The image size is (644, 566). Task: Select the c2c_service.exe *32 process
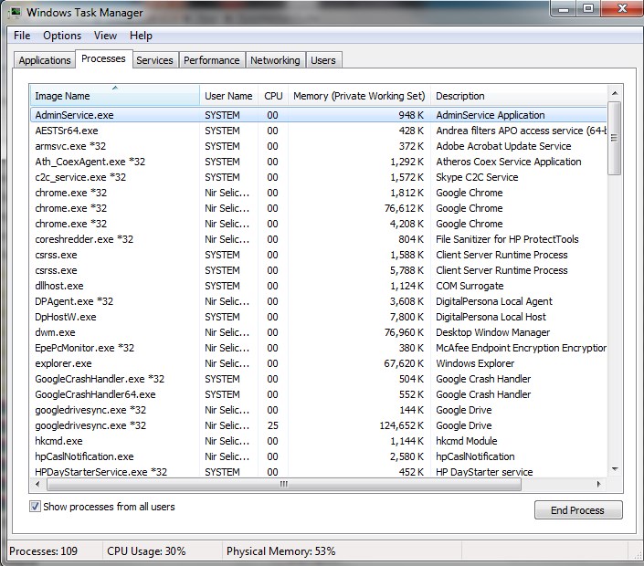click(318, 177)
